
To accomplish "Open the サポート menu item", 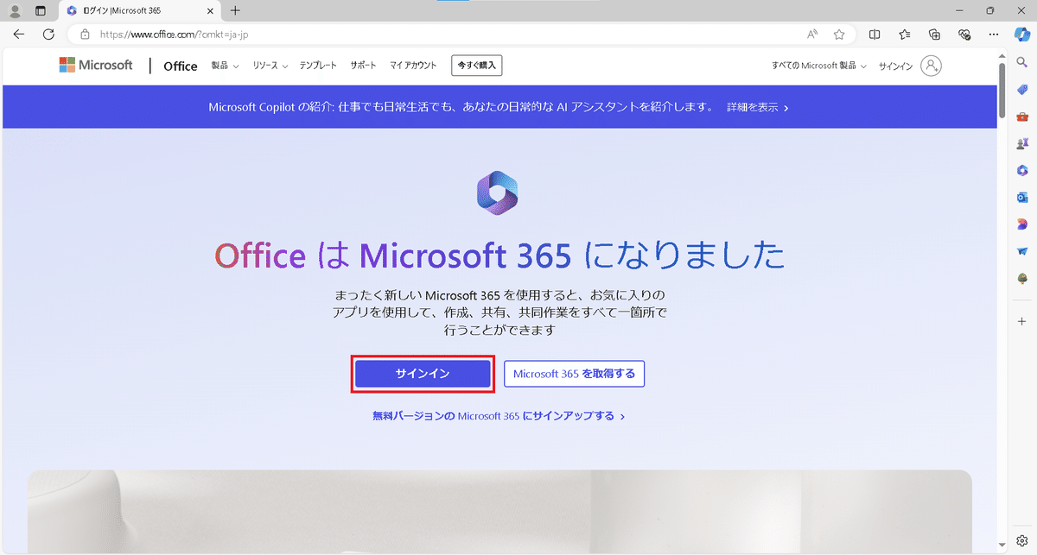I will click(x=363, y=66).
